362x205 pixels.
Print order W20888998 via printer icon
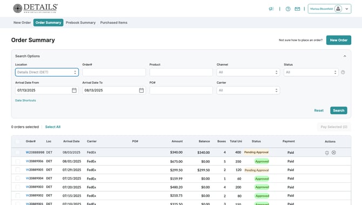(x=327, y=153)
